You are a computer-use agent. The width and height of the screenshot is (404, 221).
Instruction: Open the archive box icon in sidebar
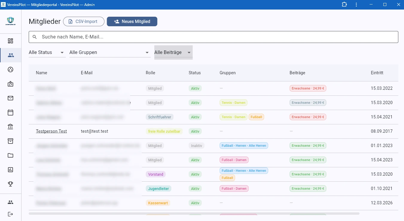click(x=10, y=141)
